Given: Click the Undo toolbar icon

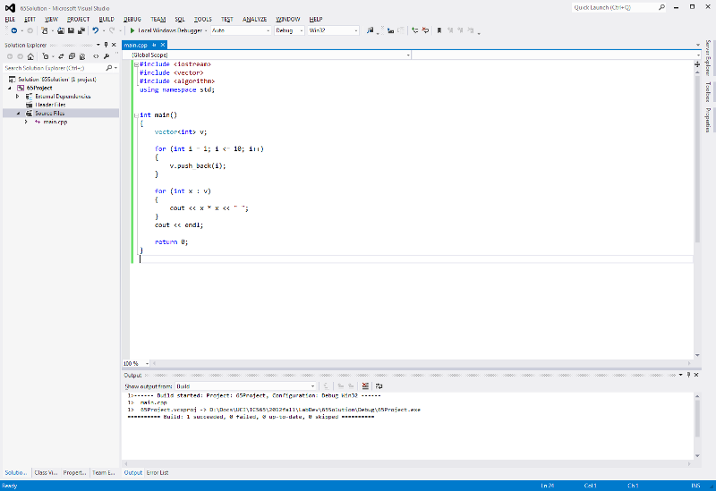Looking at the screenshot, I should point(96,30).
